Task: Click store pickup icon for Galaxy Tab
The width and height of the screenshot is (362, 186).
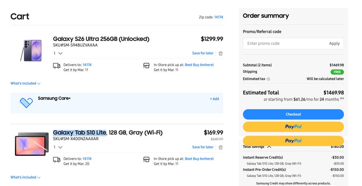Action: click(146, 160)
